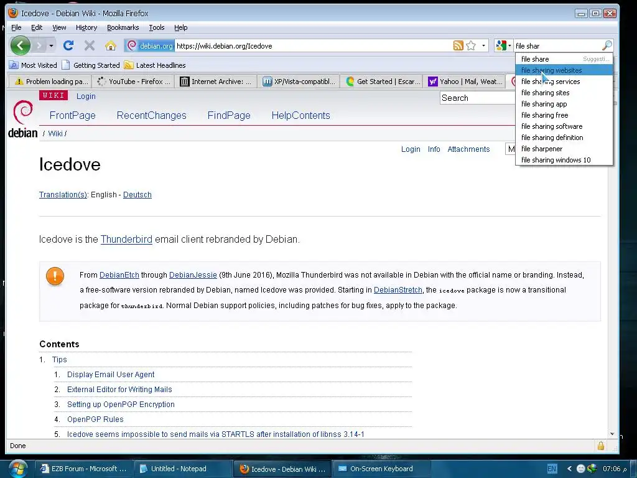The width and height of the screenshot is (637, 478).
Task: Open the RecentChanges link
Action: pos(152,115)
